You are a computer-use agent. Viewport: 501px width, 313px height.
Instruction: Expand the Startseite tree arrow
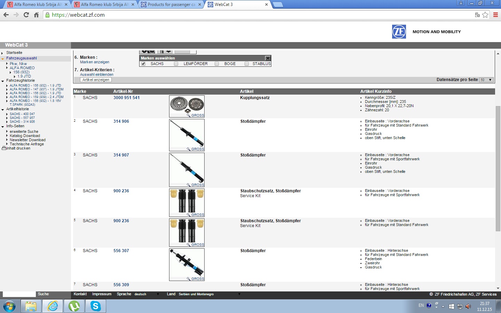(2, 53)
